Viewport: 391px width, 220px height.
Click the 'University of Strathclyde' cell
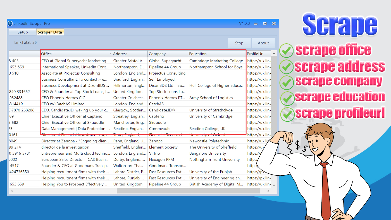217,110
